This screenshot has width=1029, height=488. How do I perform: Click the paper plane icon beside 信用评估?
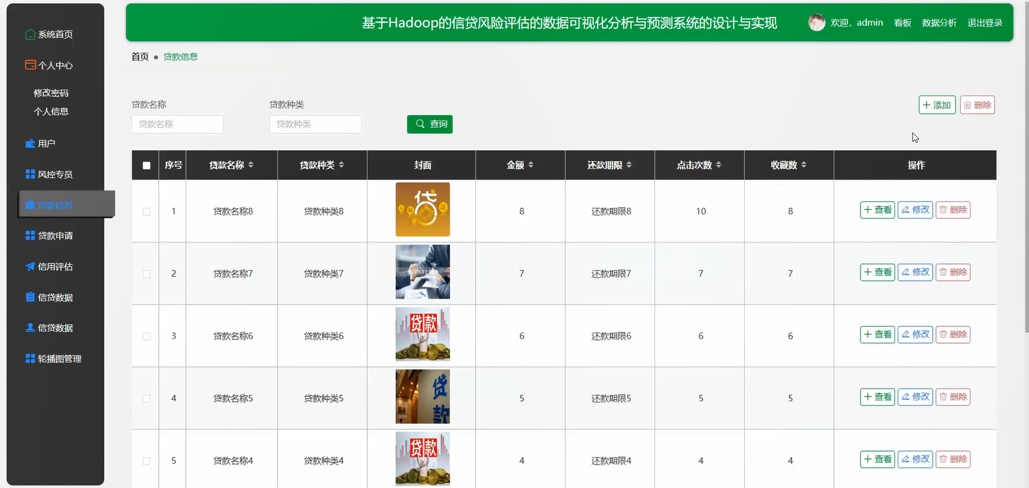pos(30,266)
